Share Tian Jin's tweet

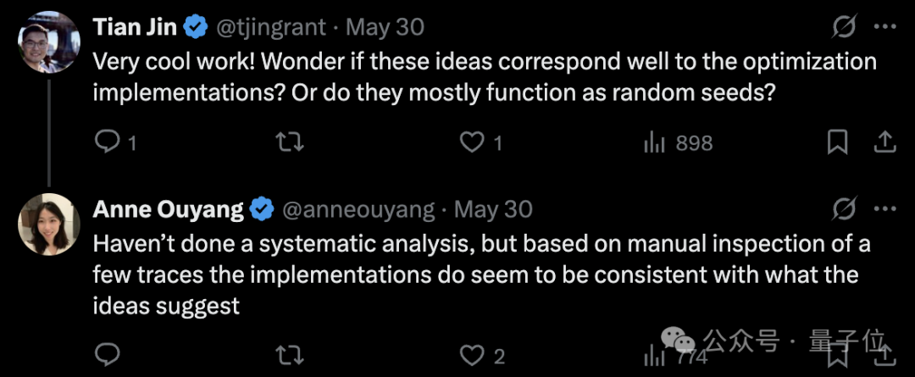coord(884,141)
